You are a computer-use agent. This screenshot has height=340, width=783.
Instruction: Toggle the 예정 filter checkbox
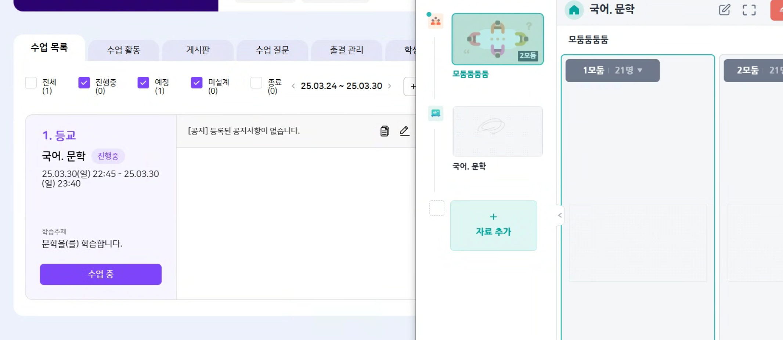pos(143,83)
